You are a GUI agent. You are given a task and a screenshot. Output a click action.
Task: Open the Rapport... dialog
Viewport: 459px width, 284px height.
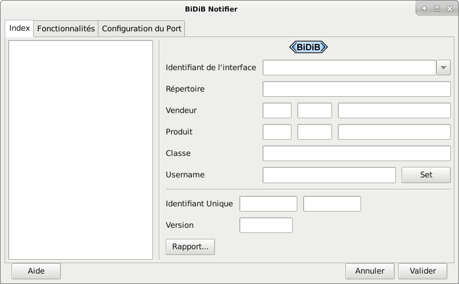[190, 246]
